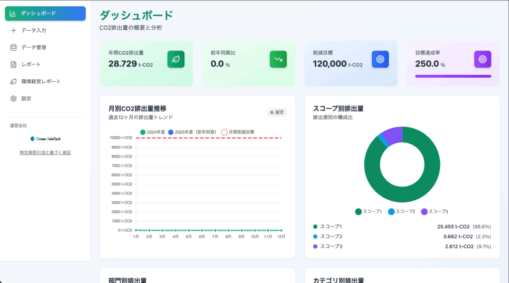Click the database icon beside データ管理
This screenshot has width=509, height=283.
pos(13,48)
